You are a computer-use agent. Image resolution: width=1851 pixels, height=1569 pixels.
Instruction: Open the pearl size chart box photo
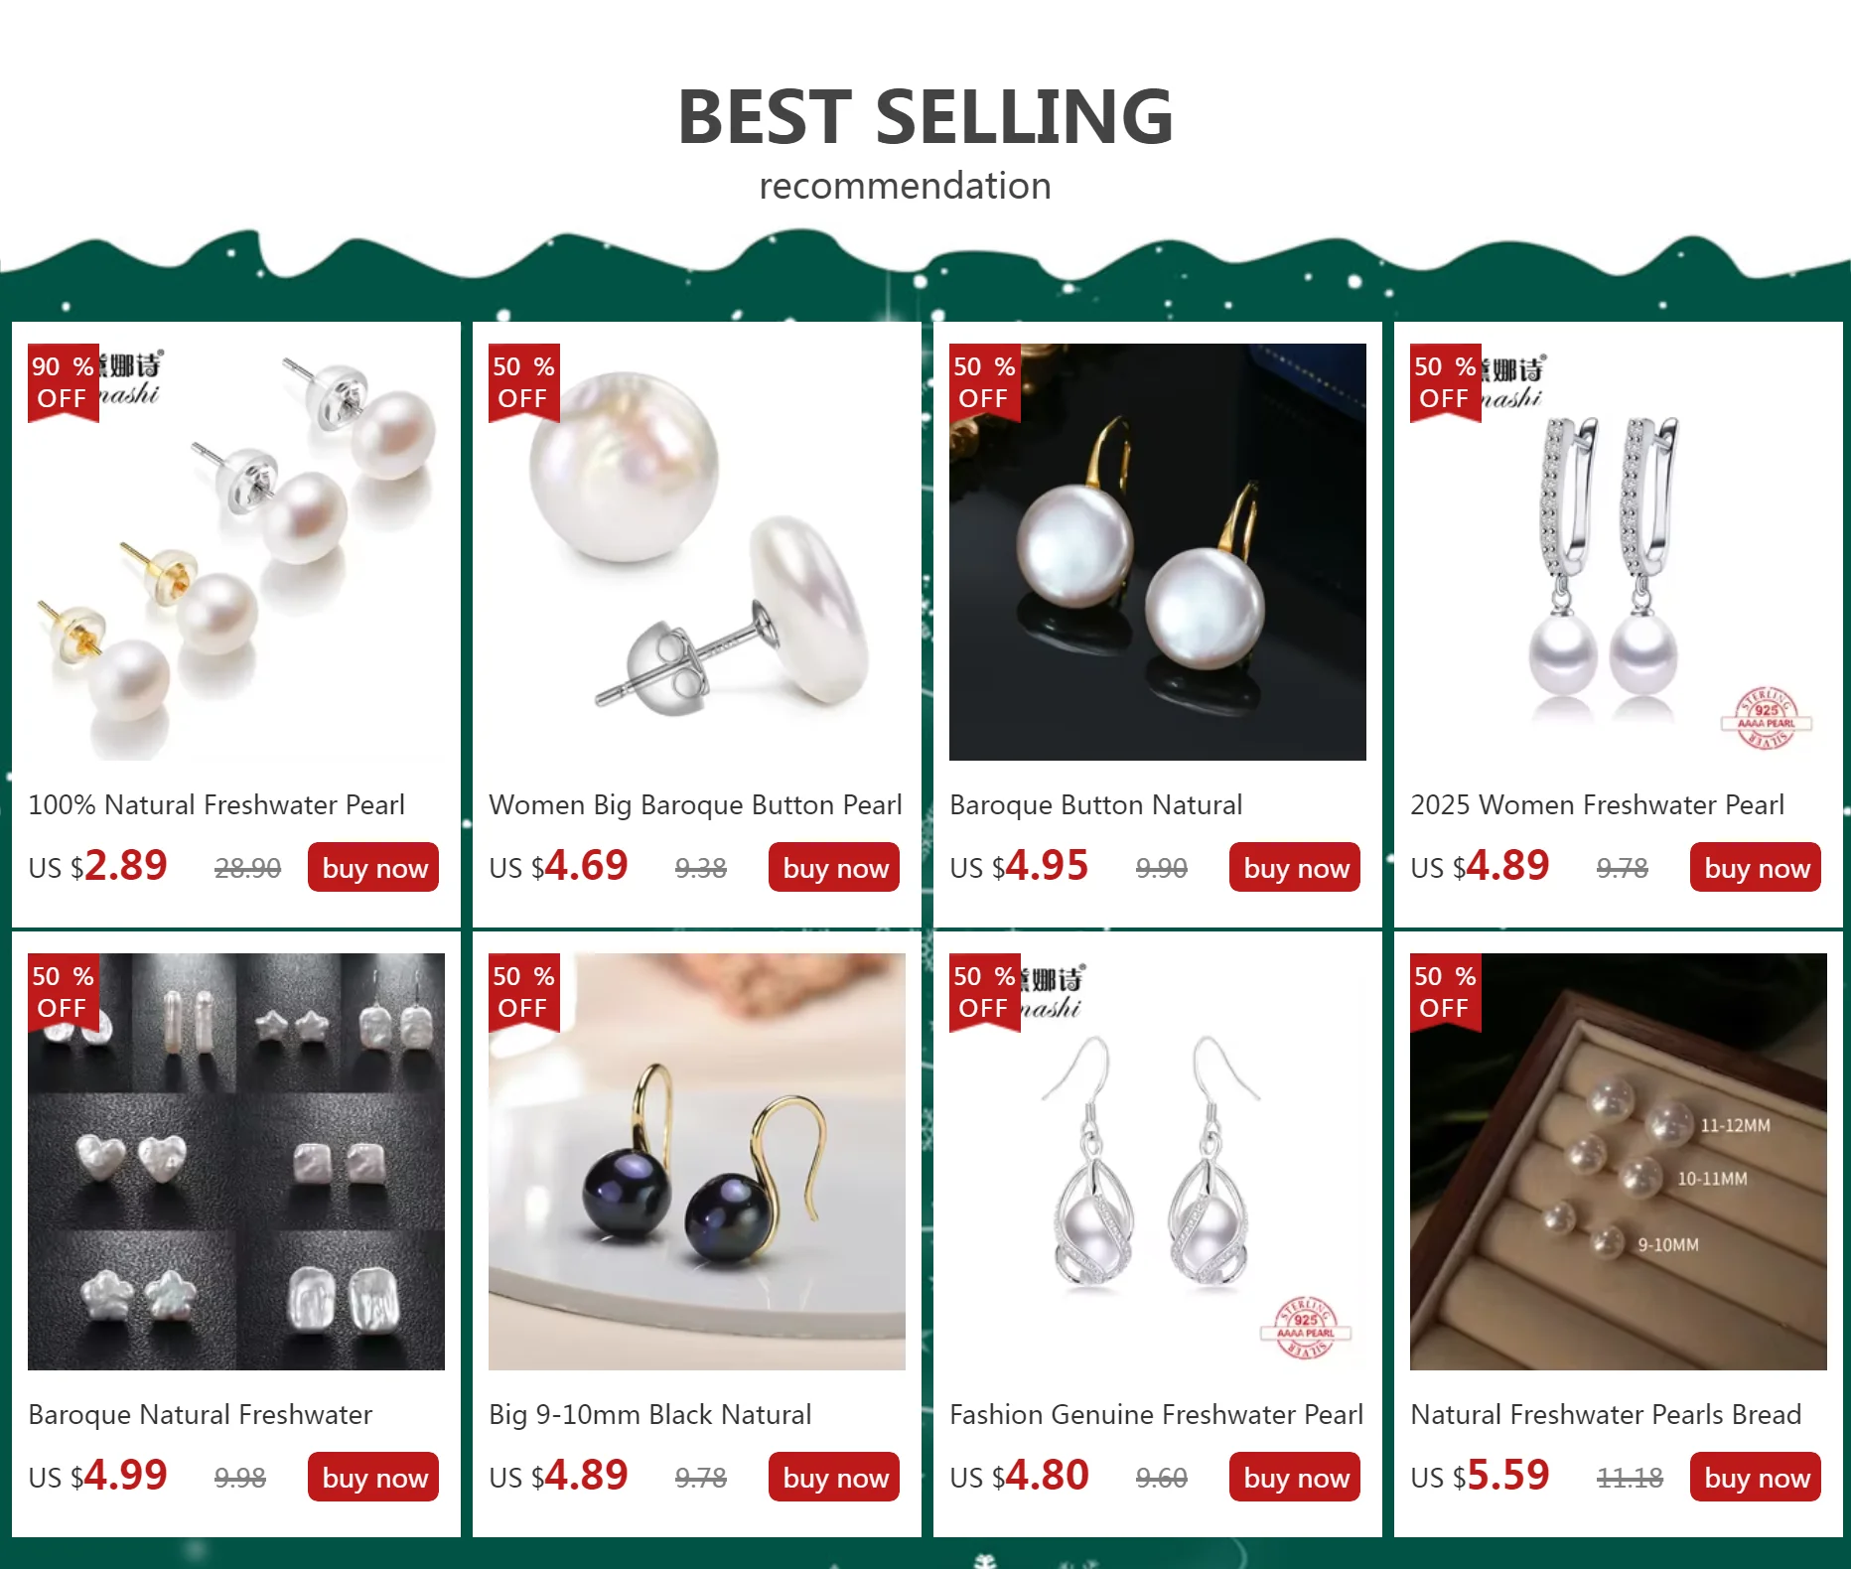[x=1619, y=1162]
